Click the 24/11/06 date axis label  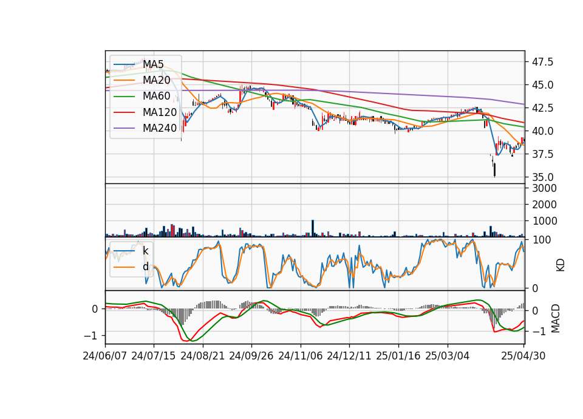301,356
